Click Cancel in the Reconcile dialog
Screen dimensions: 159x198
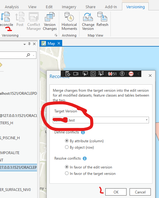click(140, 192)
